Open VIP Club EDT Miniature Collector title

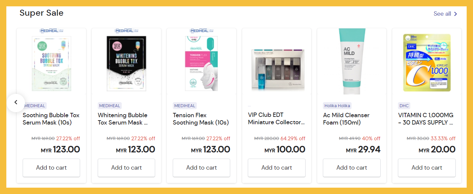(x=276, y=119)
